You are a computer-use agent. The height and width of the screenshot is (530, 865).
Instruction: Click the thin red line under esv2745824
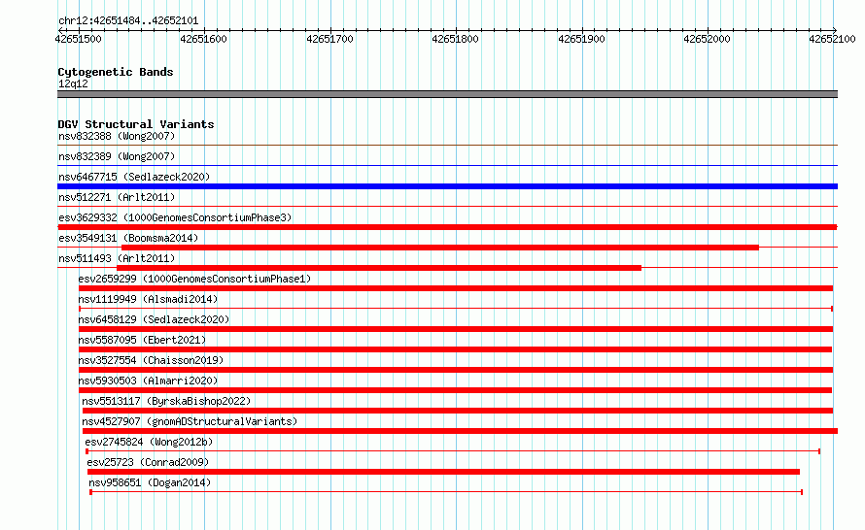point(453,451)
